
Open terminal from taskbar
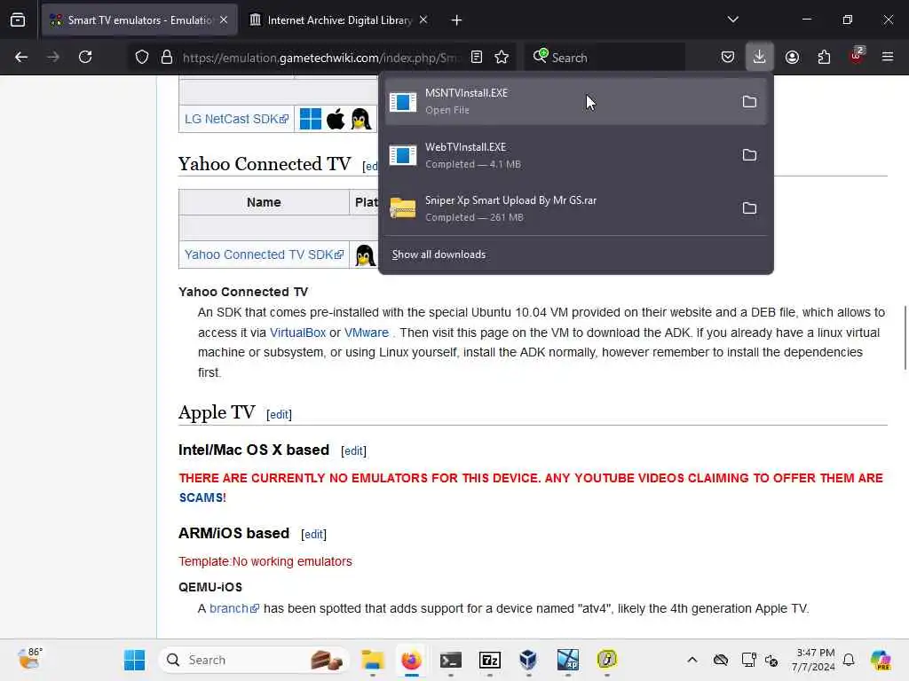tap(450, 660)
